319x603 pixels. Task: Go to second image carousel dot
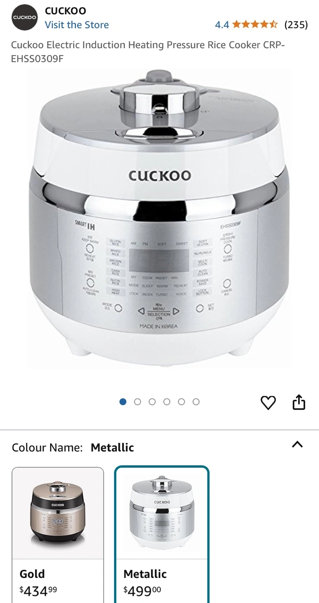point(138,402)
